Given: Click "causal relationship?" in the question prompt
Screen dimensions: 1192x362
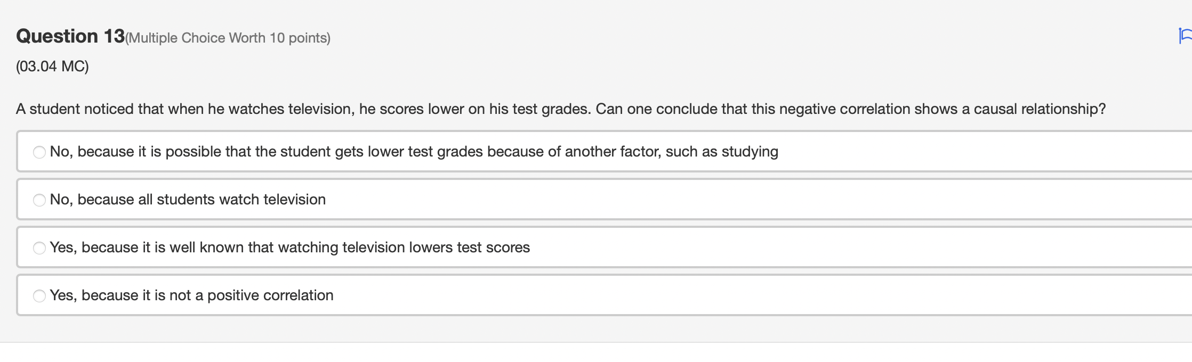Looking at the screenshot, I should click(x=1040, y=109).
